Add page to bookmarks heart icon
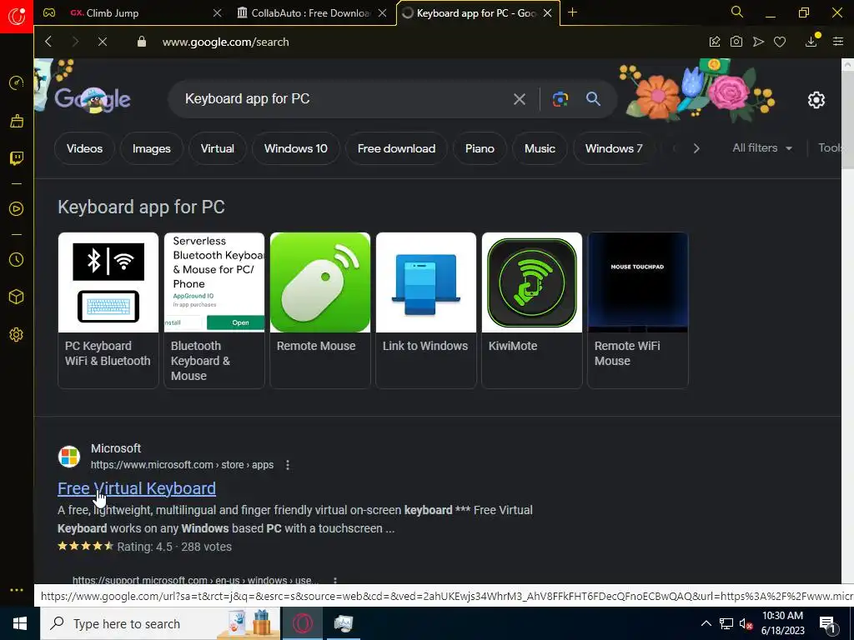Viewport: 854px width, 640px height. tap(780, 42)
